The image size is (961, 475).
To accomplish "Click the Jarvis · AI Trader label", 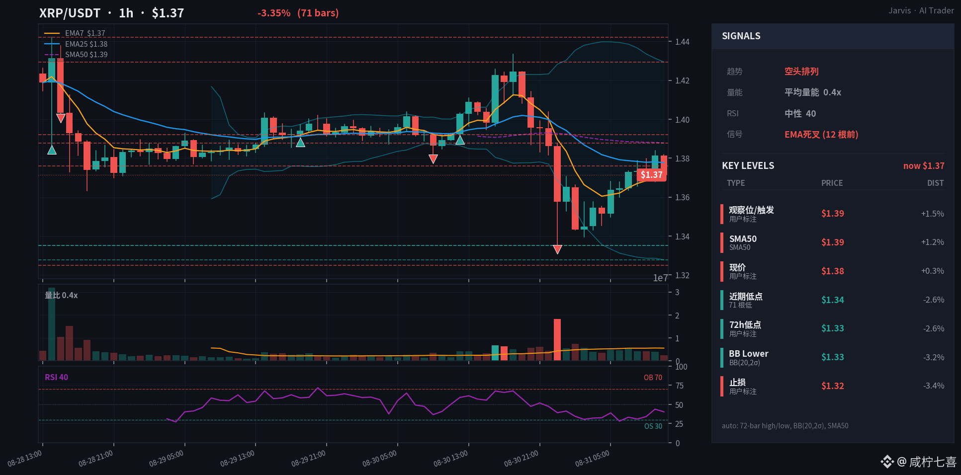I will (x=921, y=10).
